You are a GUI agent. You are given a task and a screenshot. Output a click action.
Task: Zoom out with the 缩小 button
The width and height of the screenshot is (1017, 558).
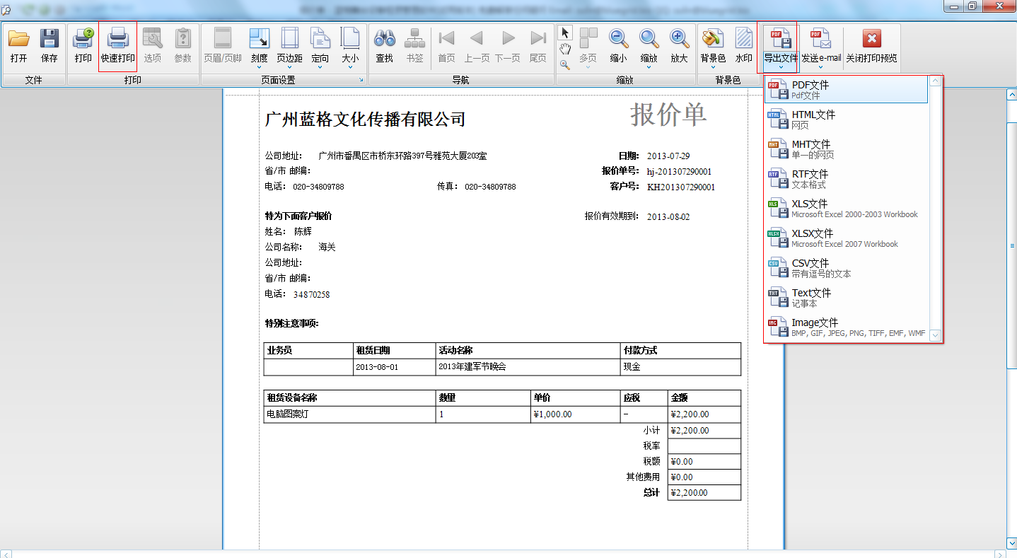tap(619, 47)
